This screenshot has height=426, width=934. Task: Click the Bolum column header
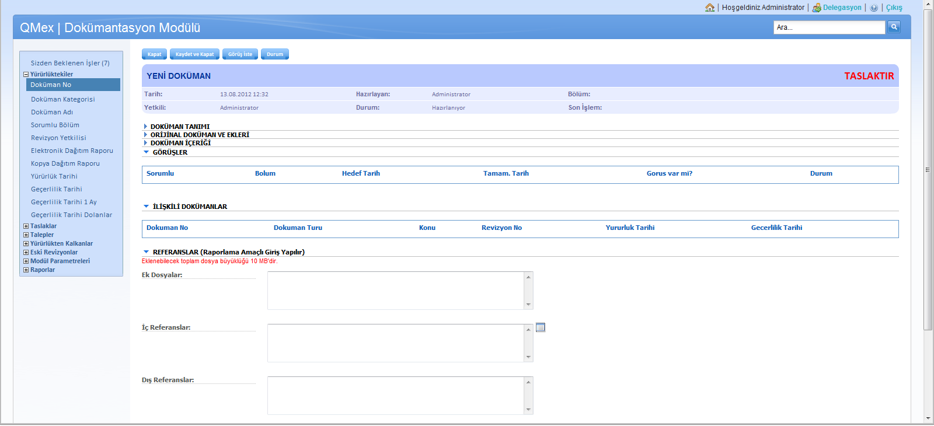point(265,173)
